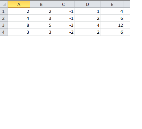Select column B header
The image size is (142, 129).
[x=41, y=4]
